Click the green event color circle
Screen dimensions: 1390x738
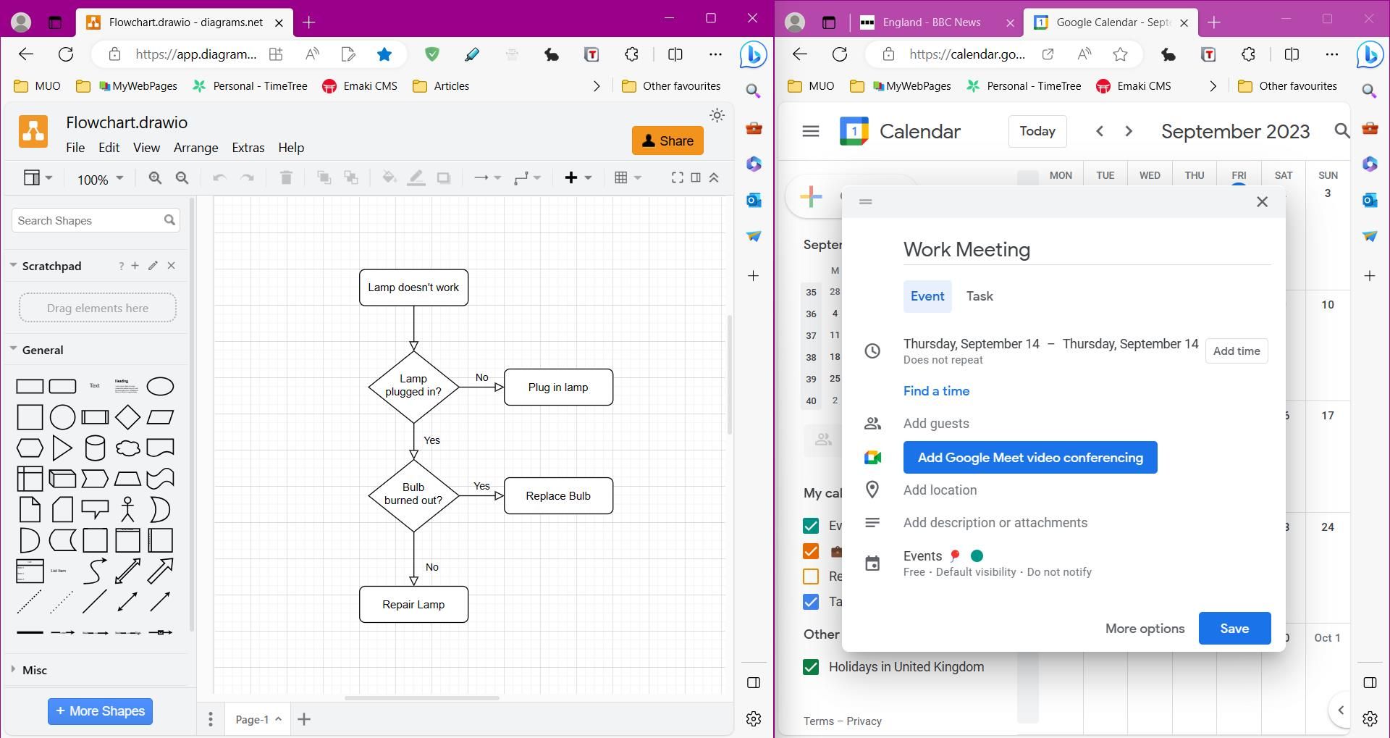click(x=977, y=556)
